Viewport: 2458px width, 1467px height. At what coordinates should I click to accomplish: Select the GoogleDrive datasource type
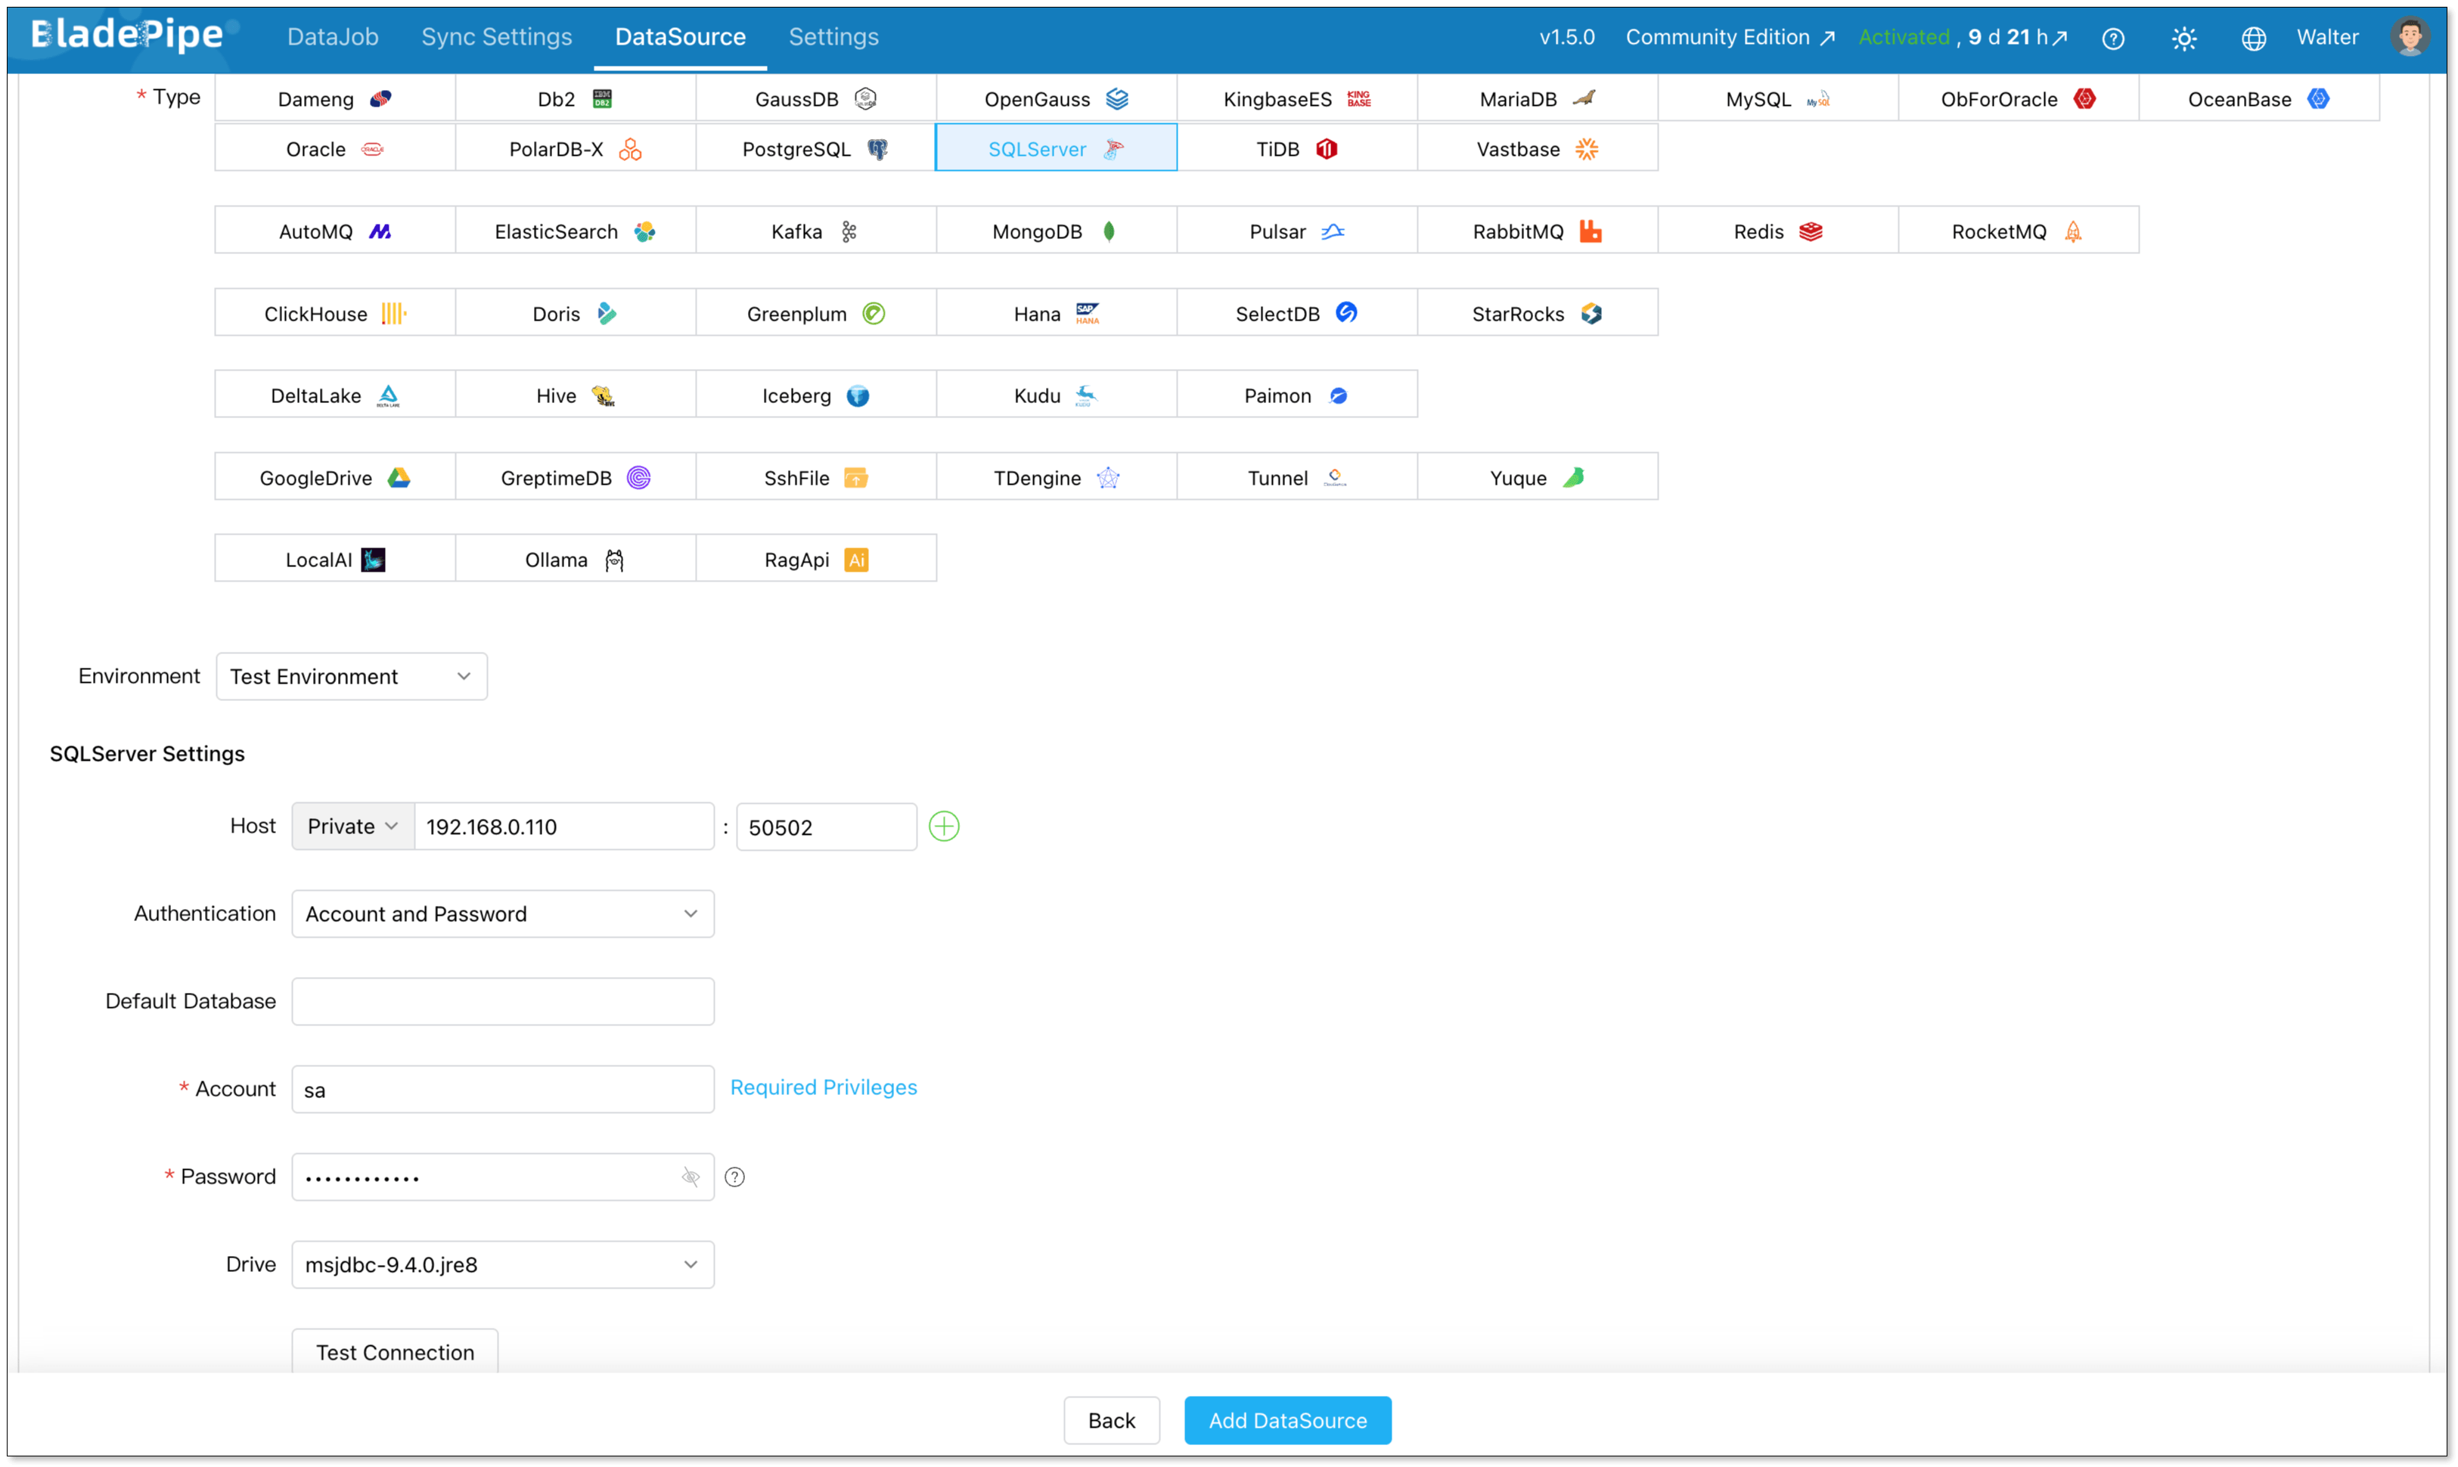tap(334, 477)
